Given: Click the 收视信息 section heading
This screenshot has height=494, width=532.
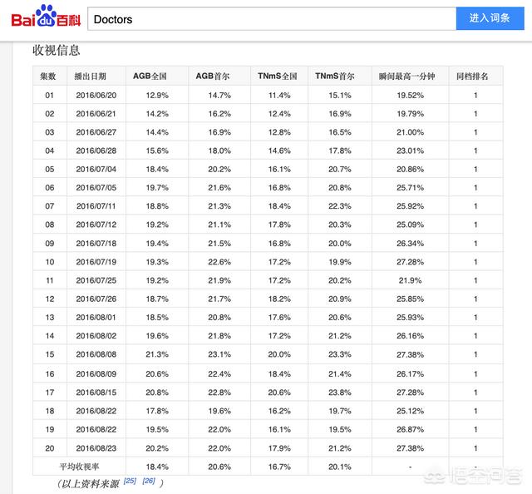Looking at the screenshot, I should tap(56, 50).
